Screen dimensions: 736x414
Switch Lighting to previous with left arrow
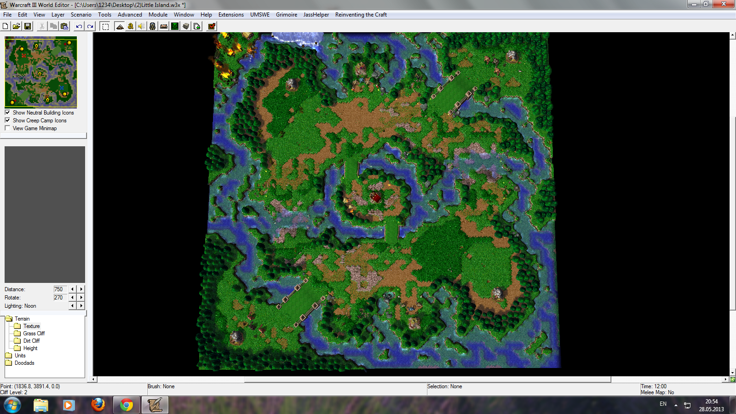click(x=72, y=305)
